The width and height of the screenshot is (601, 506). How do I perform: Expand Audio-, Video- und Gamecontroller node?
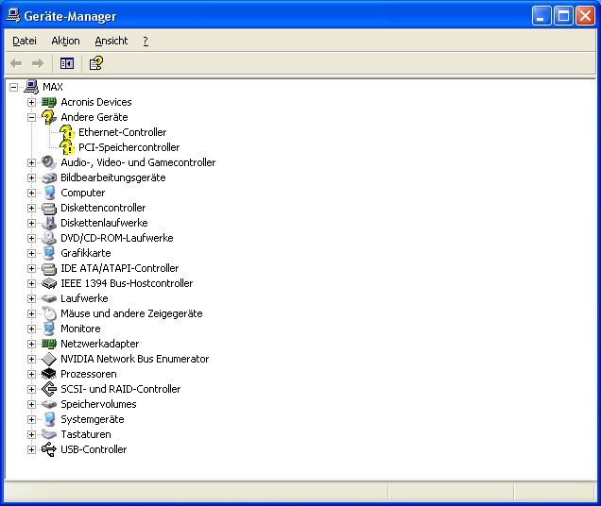pyautogui.click(x=31, y=162)
